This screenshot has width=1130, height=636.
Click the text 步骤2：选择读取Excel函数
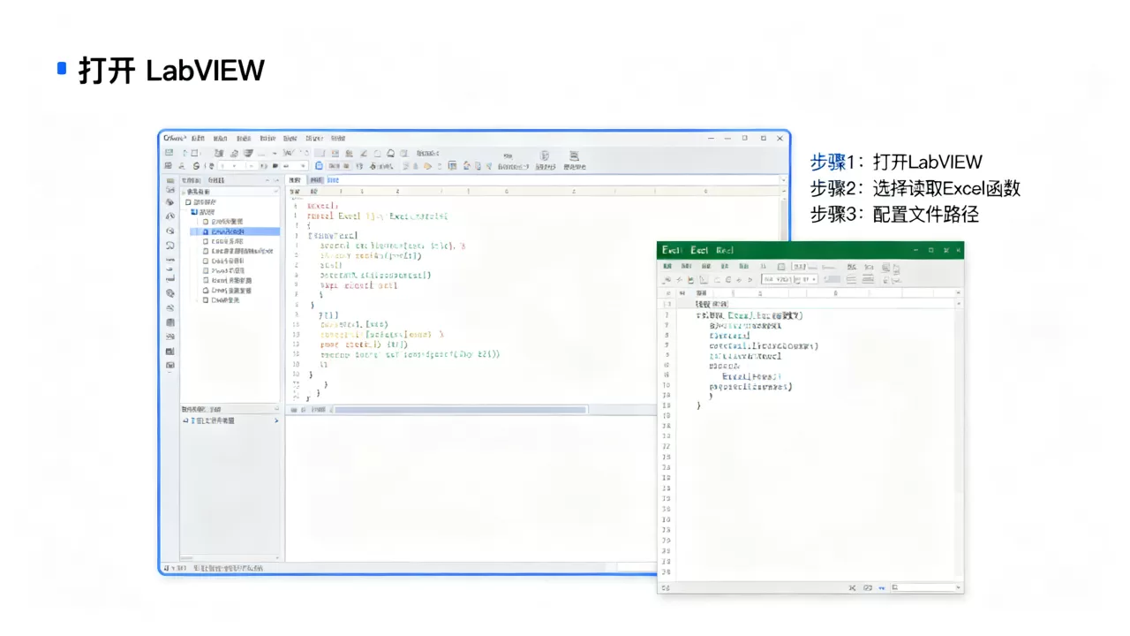point(915,188)
